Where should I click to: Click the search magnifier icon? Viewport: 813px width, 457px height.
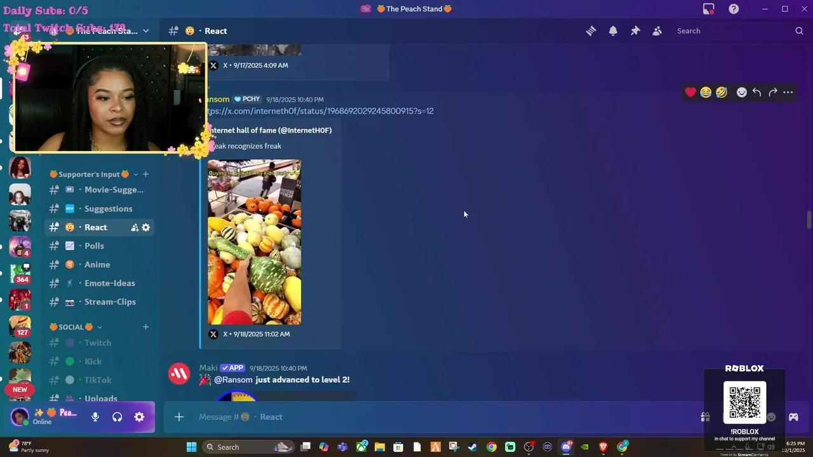[799, 30]
